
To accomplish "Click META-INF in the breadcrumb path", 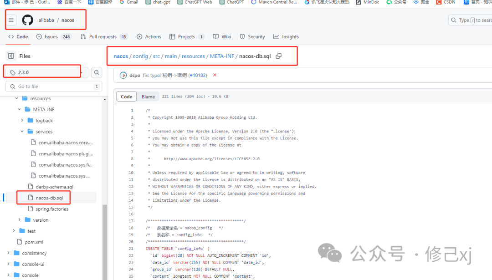I will [x=222, y=56].
